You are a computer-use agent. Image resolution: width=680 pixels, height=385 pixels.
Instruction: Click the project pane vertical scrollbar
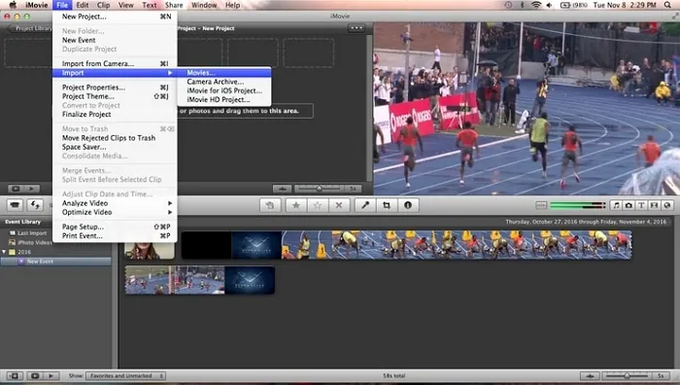pos(369,109)
